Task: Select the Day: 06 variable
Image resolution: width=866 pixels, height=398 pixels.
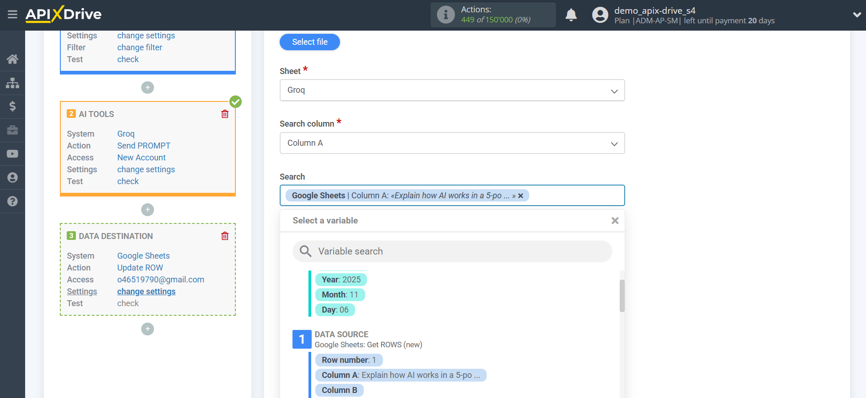Action: 335,310
